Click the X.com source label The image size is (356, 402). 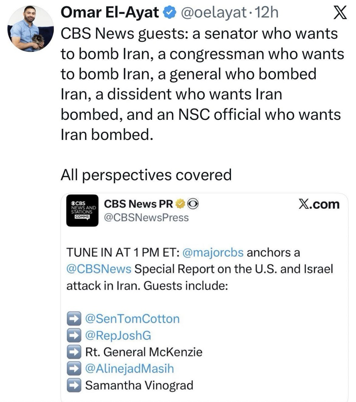pos(319,204)
